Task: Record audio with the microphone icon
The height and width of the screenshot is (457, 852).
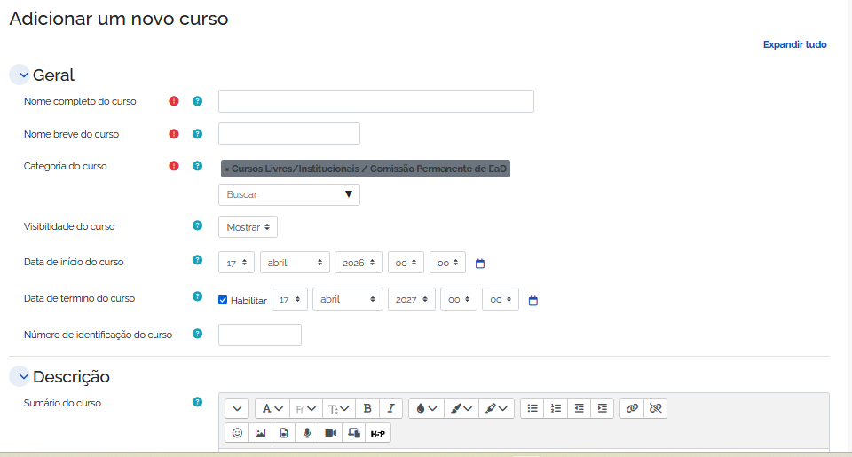Action: pyautogui.click(x=307, y=433)
